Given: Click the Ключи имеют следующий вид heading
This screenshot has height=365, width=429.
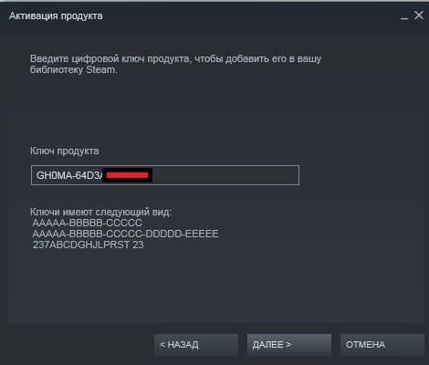Looking at the screenshot, I should pyautogui.click(x=100, y=212).
